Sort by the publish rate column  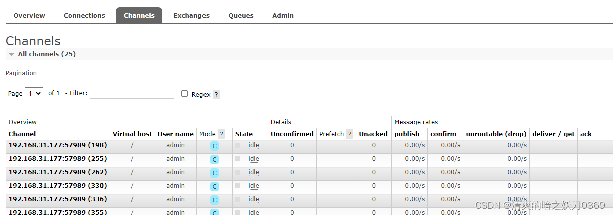click(x=406, y=134)
